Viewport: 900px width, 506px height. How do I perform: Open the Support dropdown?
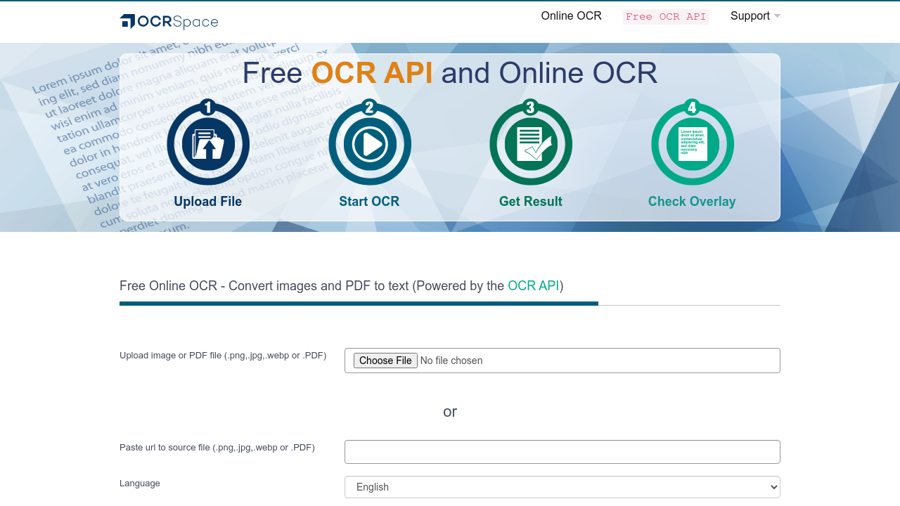click(754, 15)
